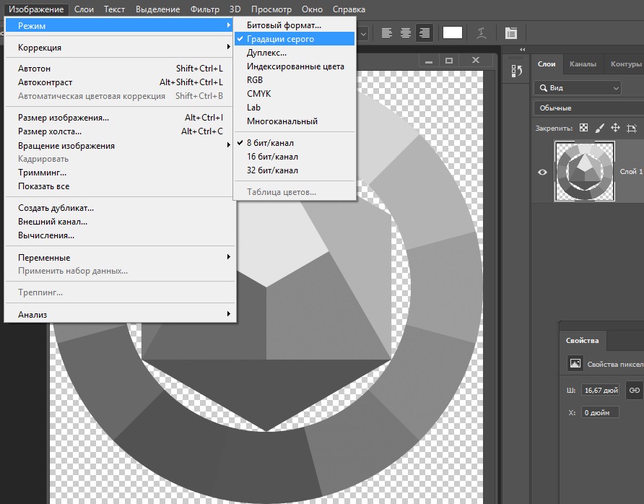Open the History panel icon
The height and width of the screenshot is (504, 644).
pyautogui.click(x=516, y=71)
